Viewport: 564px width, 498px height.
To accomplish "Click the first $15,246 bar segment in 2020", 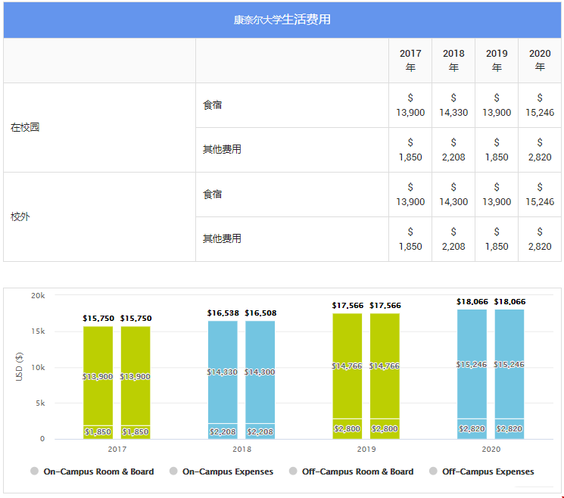I will tap(472, 364).
